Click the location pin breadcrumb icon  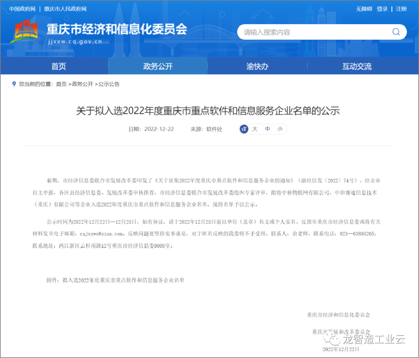pos(14,84)
